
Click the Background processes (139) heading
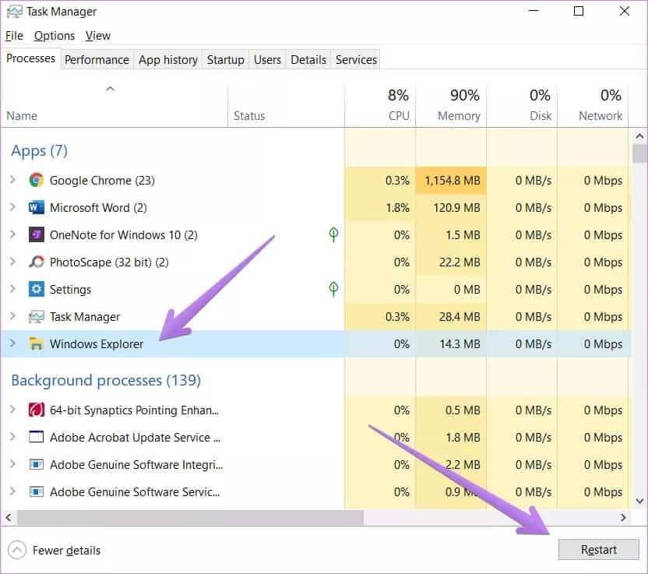tap(106, 381)
